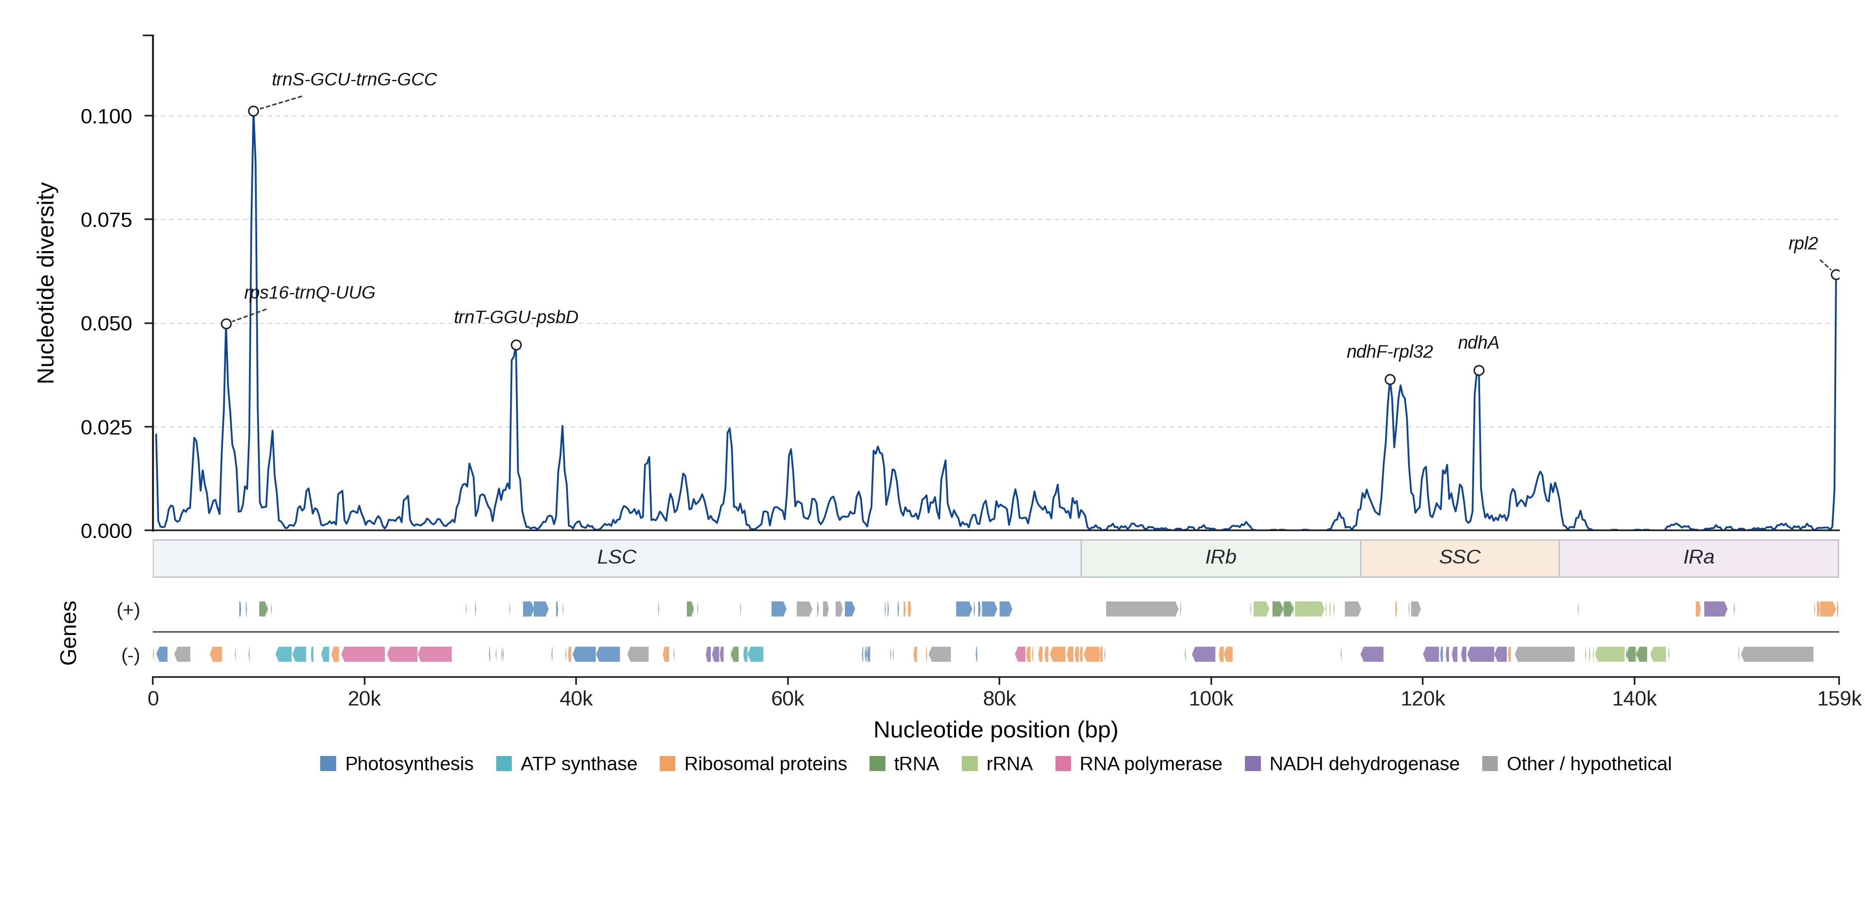Click the 159k x-axis tick label

(1839, 699)
